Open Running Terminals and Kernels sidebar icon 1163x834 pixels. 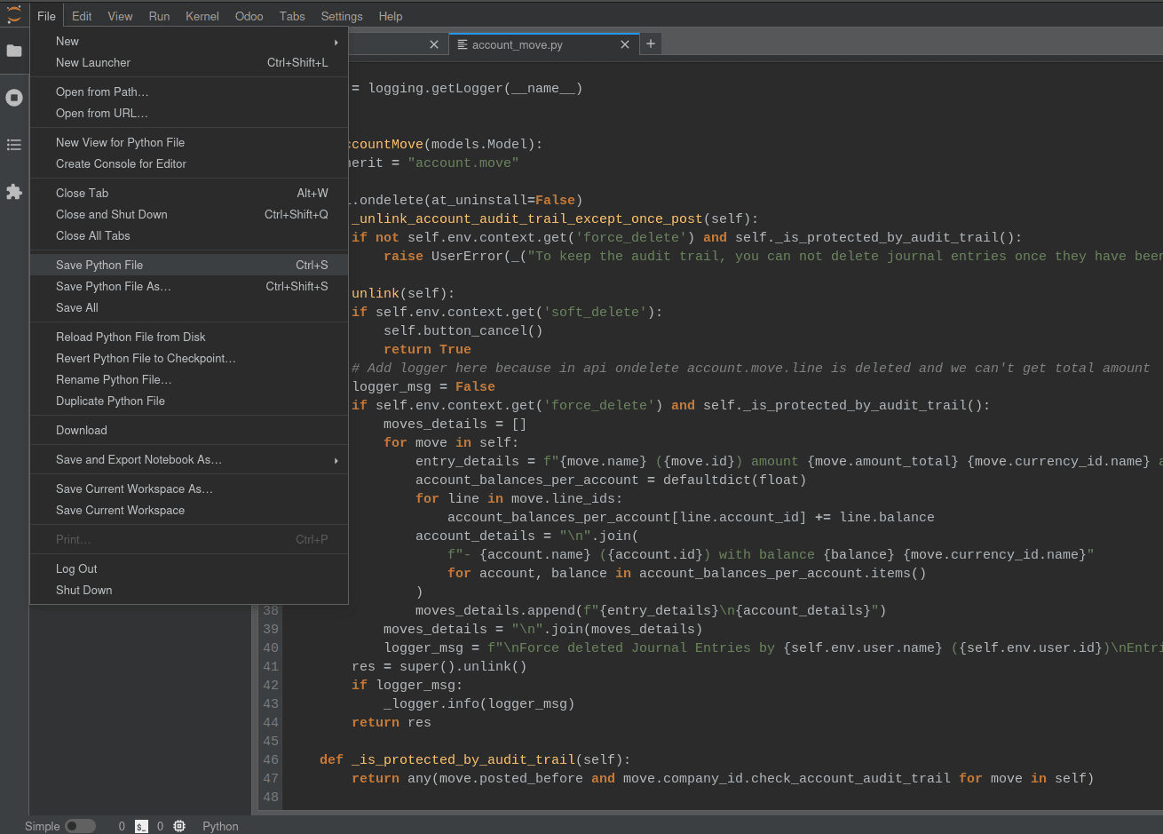[14, 98]
